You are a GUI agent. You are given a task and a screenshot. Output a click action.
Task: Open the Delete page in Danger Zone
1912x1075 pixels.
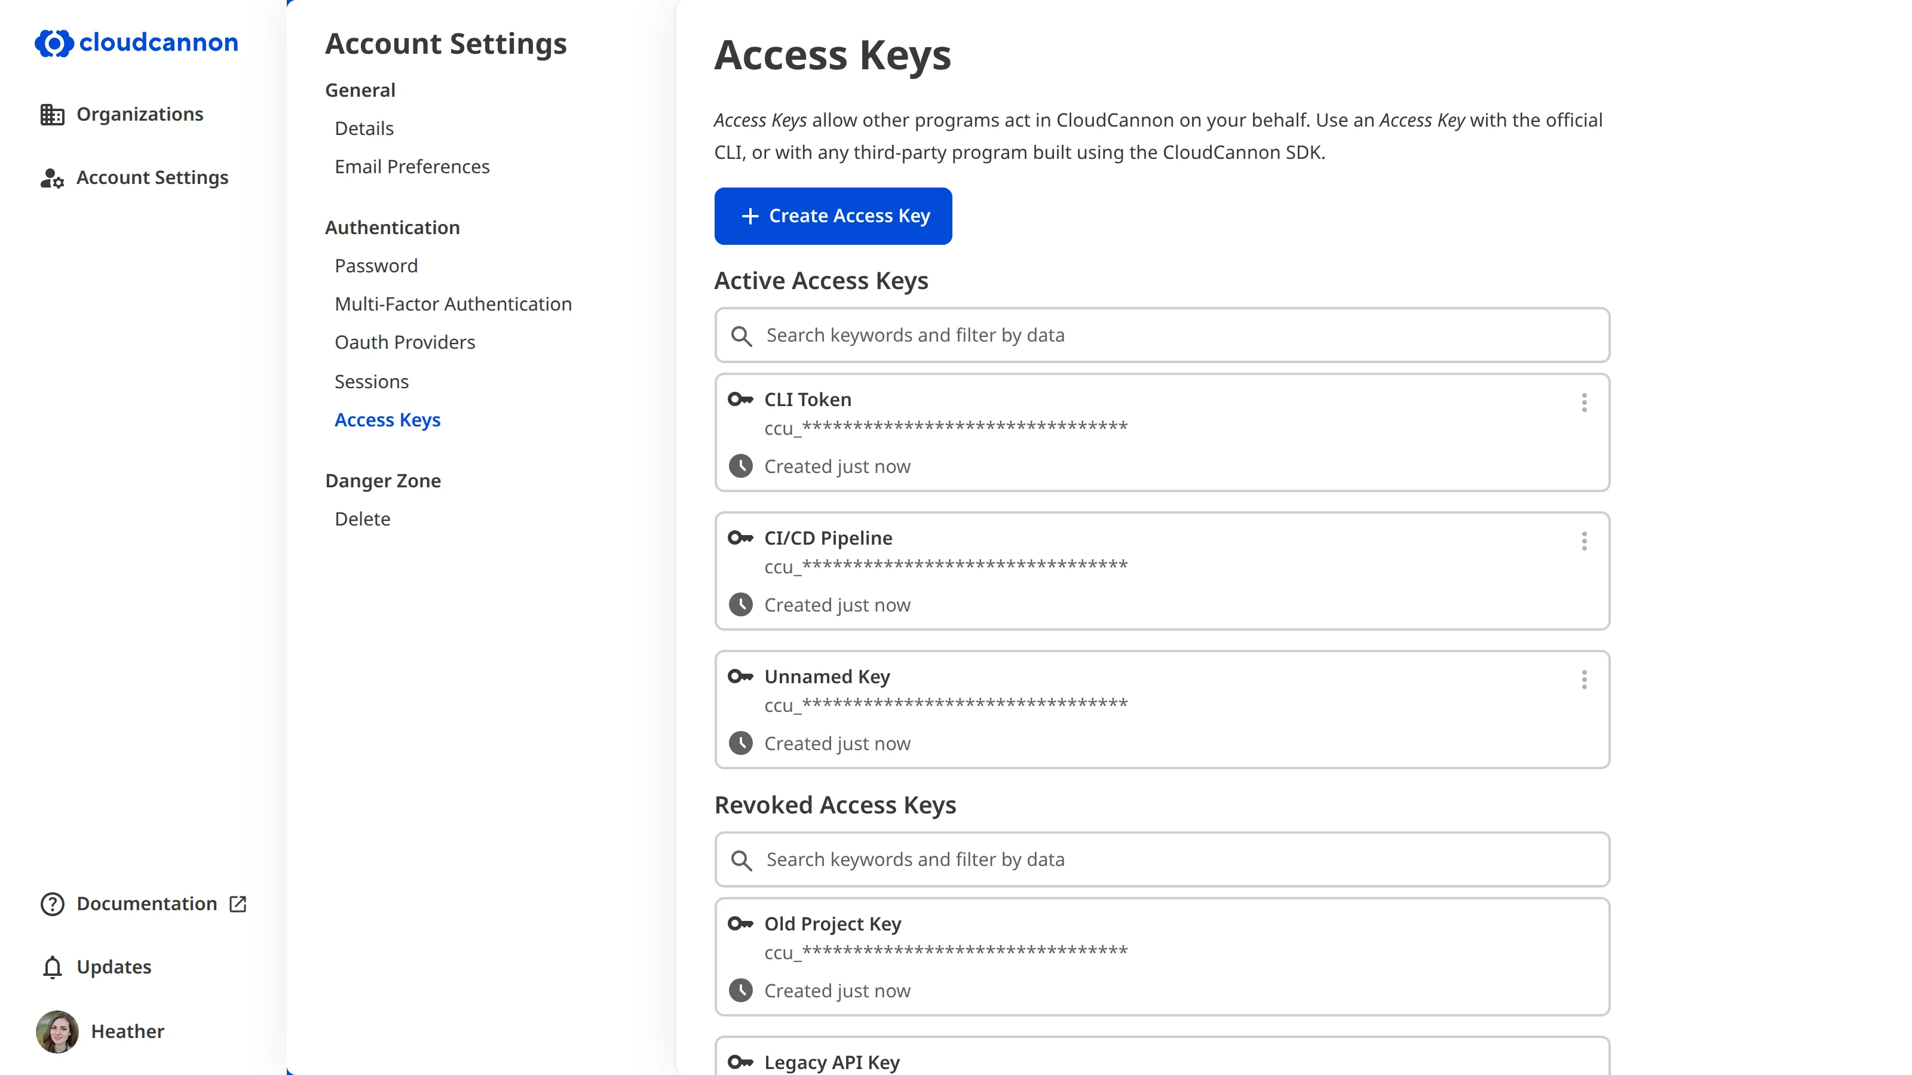(x=362, y=520)
